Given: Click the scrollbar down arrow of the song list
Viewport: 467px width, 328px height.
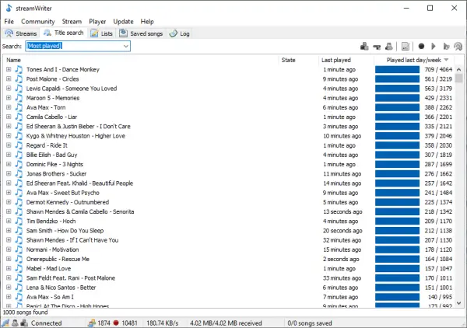Looking at the screenshot, I should (459, 303).
